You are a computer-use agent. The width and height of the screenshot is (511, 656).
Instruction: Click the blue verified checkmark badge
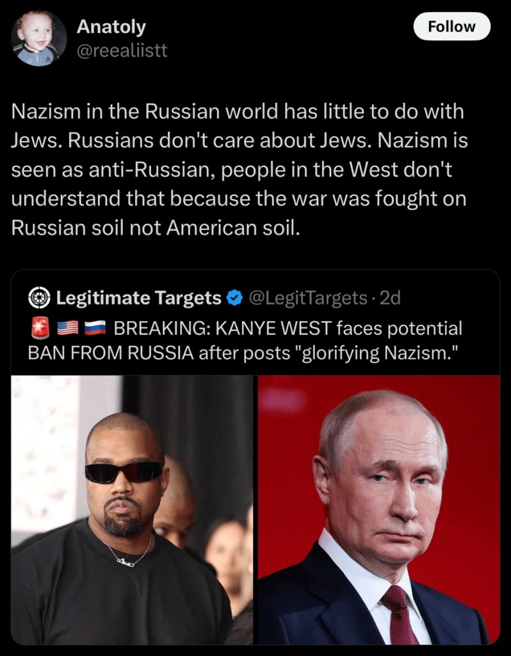234,298
